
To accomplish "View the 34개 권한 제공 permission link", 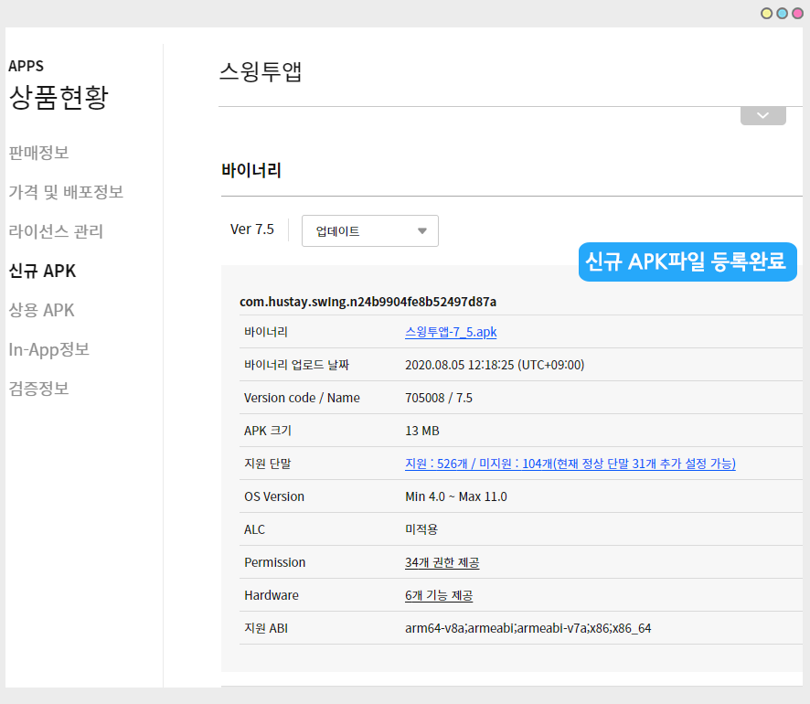I will tap(442, 562).
